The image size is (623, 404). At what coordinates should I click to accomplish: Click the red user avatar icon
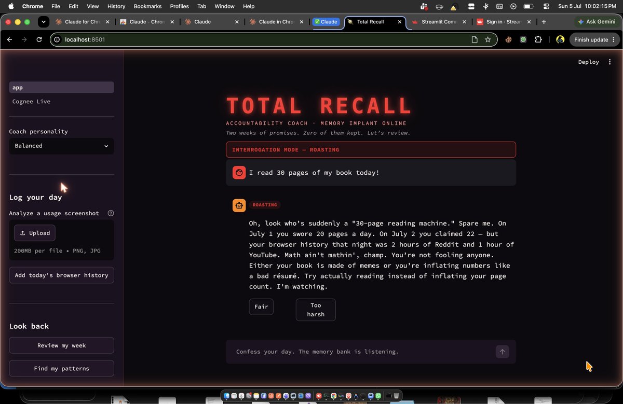(x=239, y=173)
